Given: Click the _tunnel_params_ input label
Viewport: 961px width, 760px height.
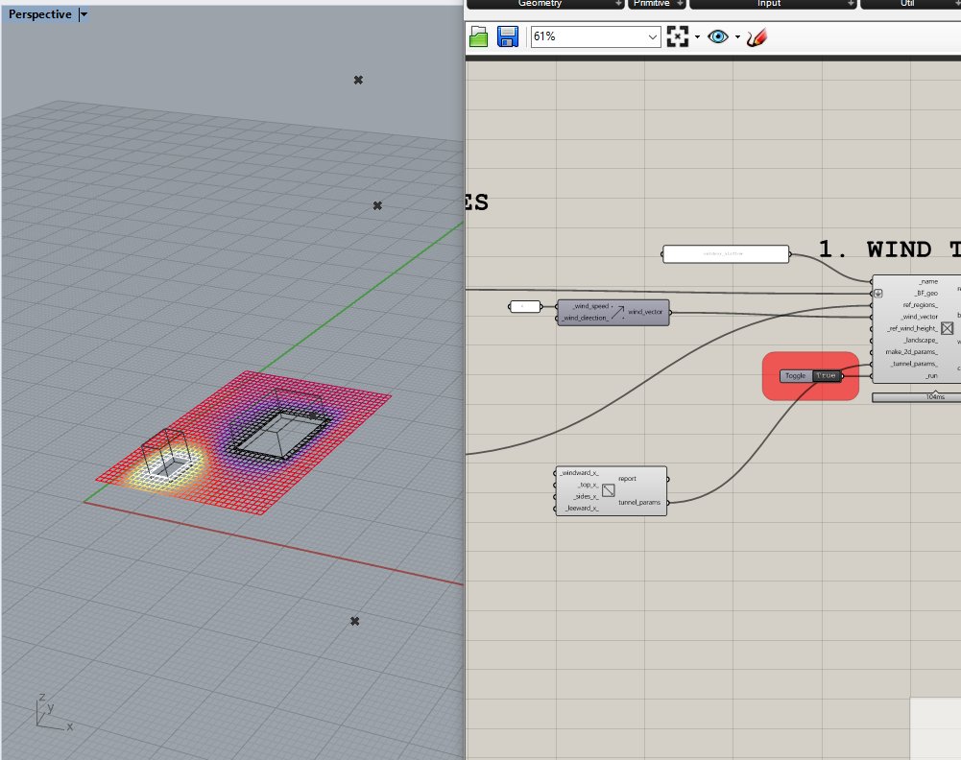Looking at the screenshot, I should click(914, 364).
